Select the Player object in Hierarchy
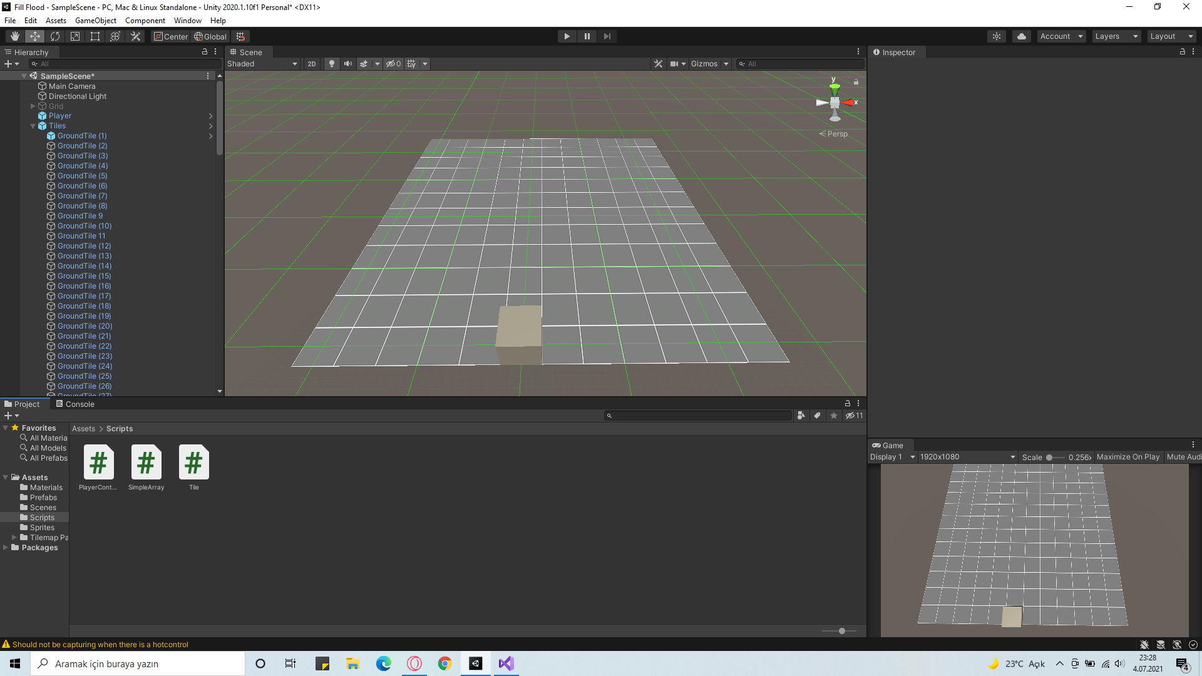This screenshot has width=1202, height=676. (60, 116)
